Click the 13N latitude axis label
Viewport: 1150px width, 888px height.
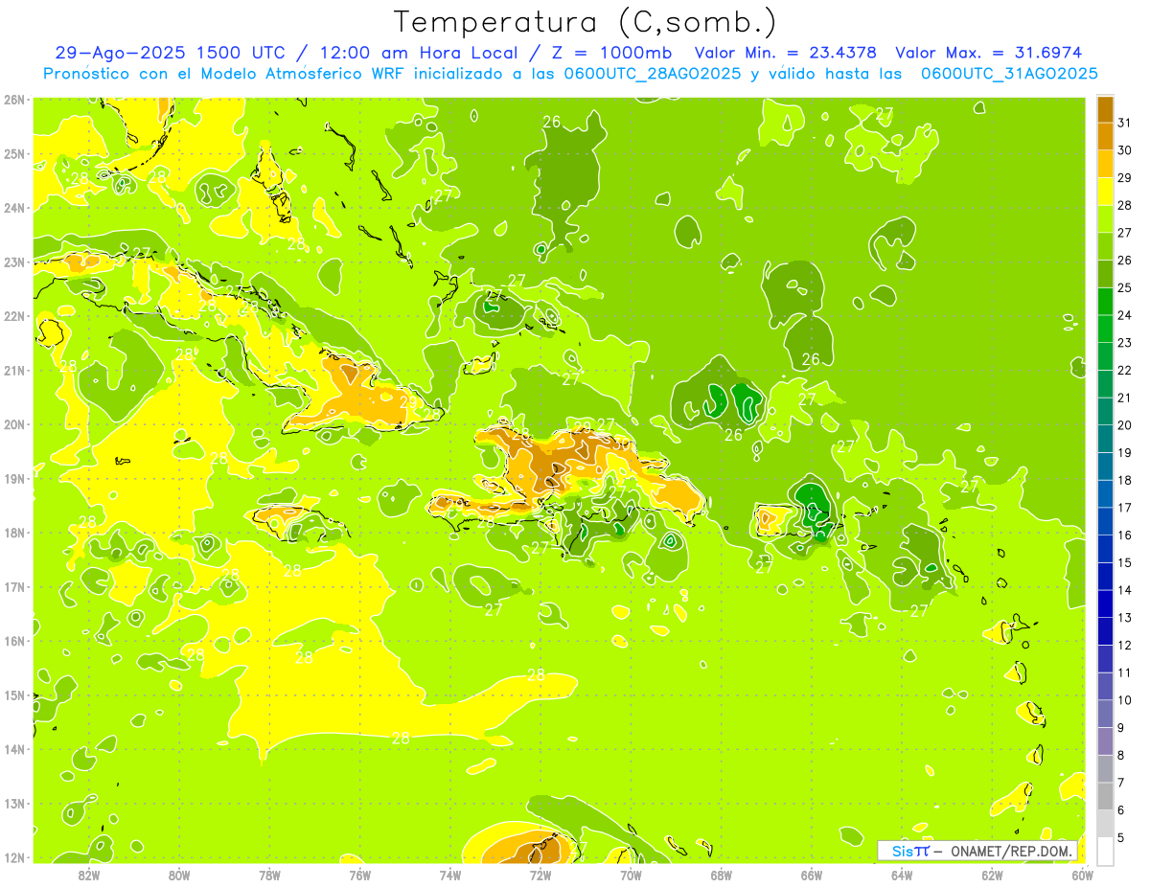coord(14,804)
